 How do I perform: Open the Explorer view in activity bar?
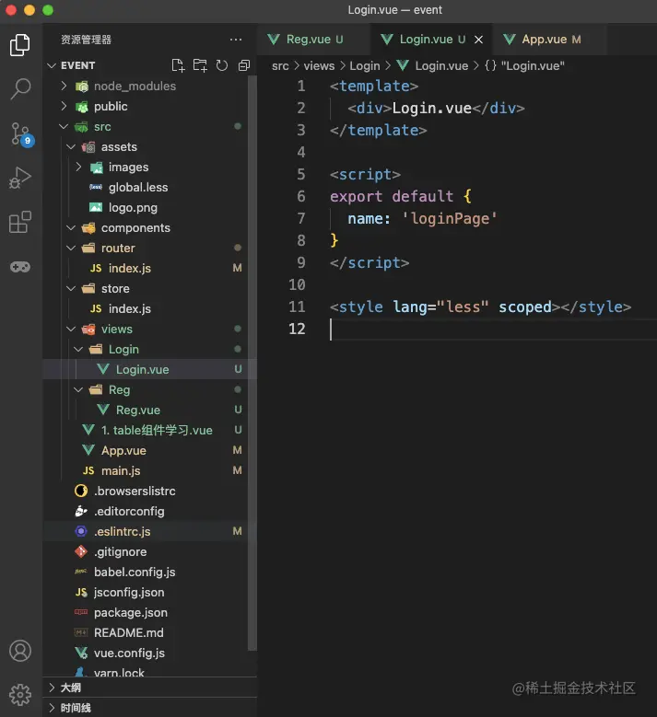click(20, 45)
